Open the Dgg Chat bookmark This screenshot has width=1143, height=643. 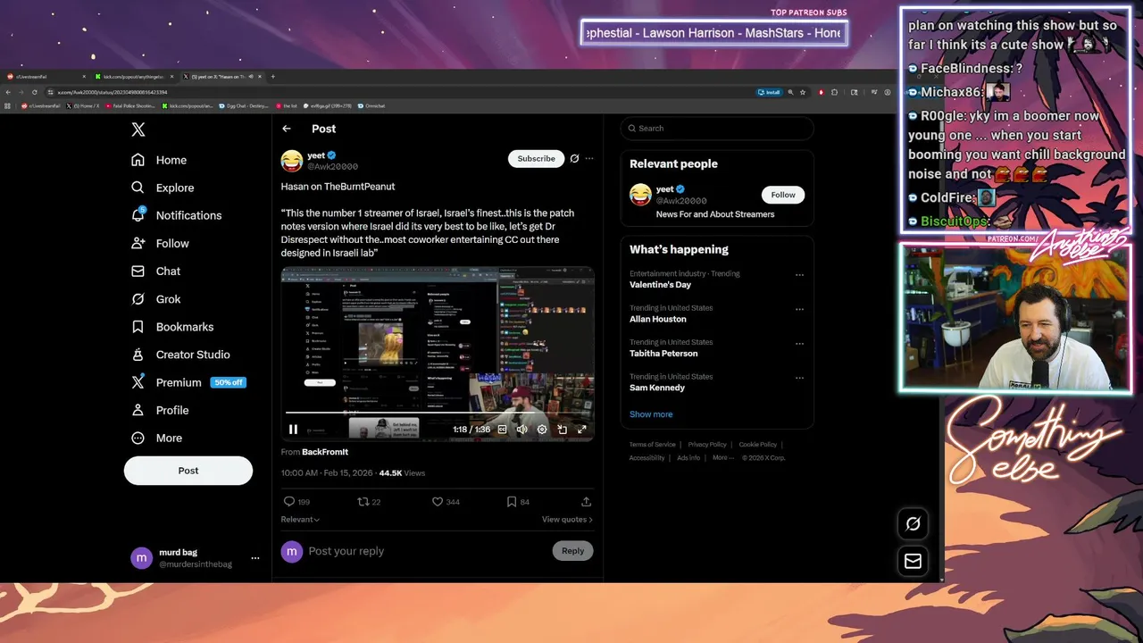tap(245, 105)
